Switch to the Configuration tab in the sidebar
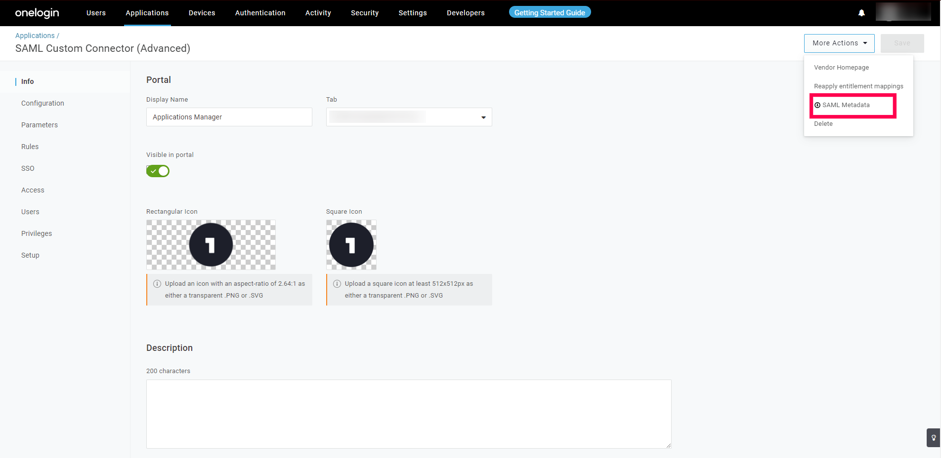Viewport: 941px width, 458px height. [43, 103]
